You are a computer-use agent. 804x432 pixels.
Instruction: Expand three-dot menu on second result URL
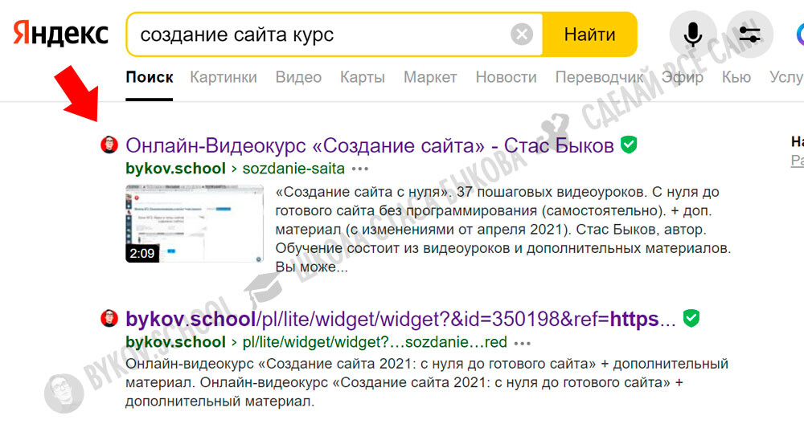point(523,343)
